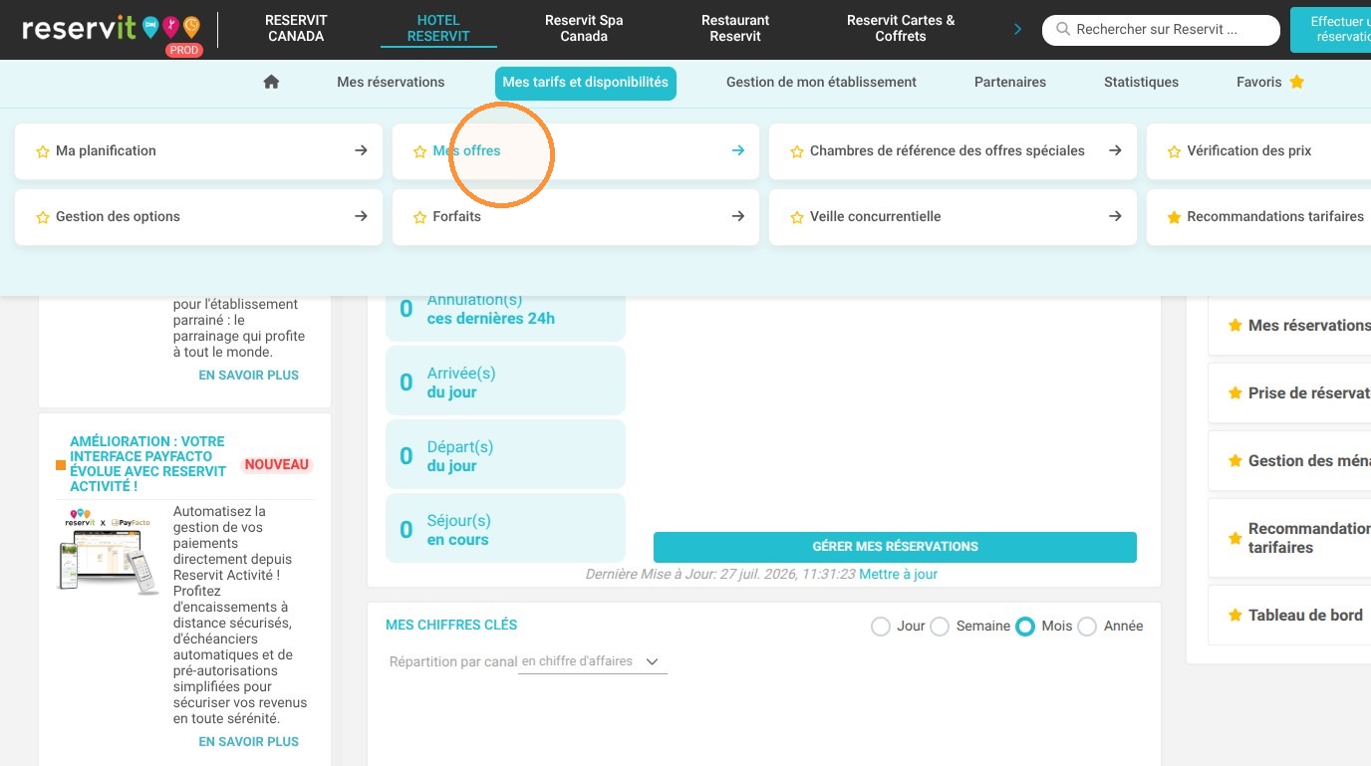
Task: Open Mes tarifs et disponibilités menu
Action: (x=586, y=83)
